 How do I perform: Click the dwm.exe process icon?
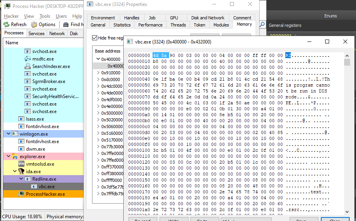pyautogui.click(x=21, y=149)
